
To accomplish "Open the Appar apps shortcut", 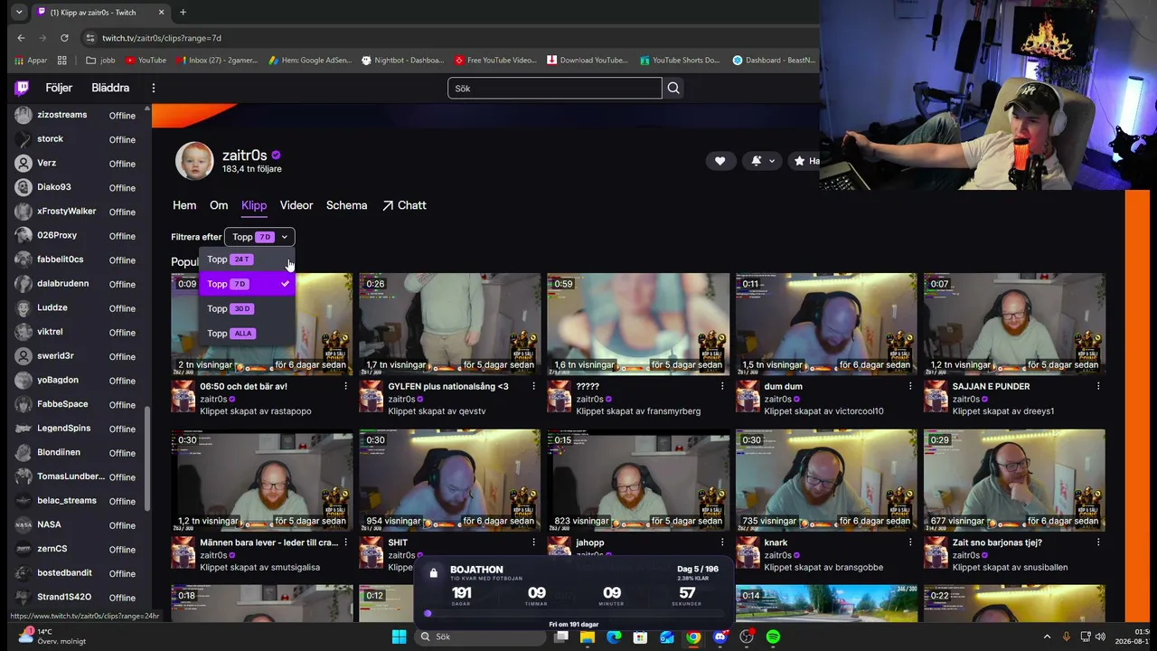I will click(x=31, y=61).
